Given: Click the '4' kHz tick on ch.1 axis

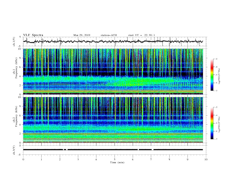Looking at the screenshot, I should [20, 76].
